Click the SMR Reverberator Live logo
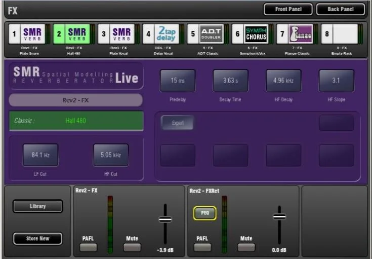Image resolution: width=372 pixels, height=259 pixels. click(x=76, y=76)
